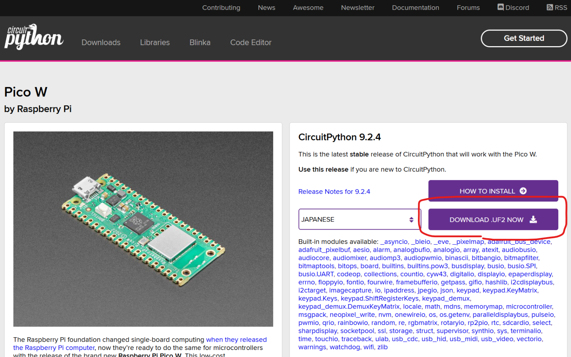The image size is (571, 357).
Task: Open the Libraries page
Action: click(x=155, y=42)
